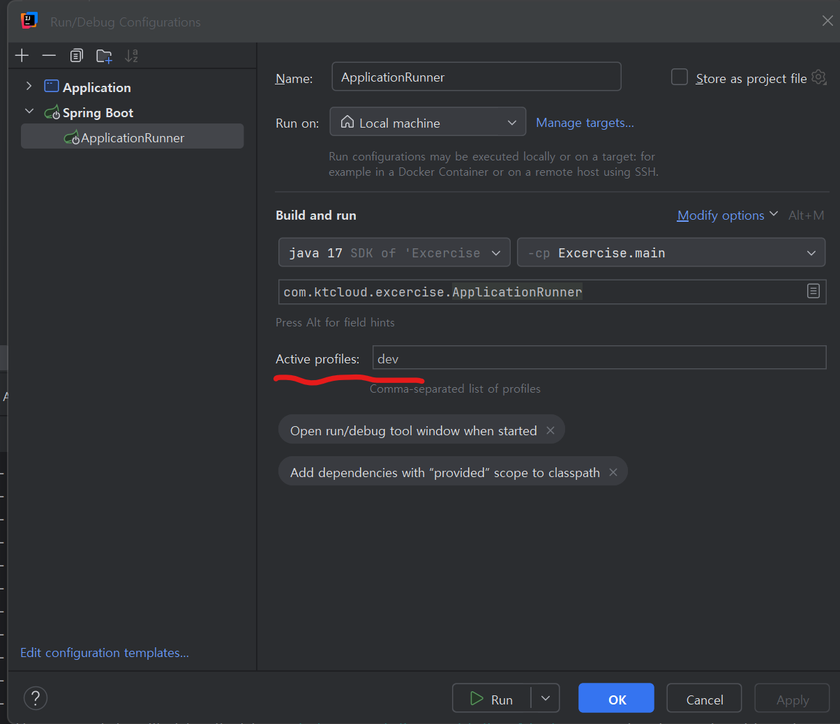Image resolution: width=840 pixels, height=724 pixels.
Task: Open Manage targets link
Action: 585,123
